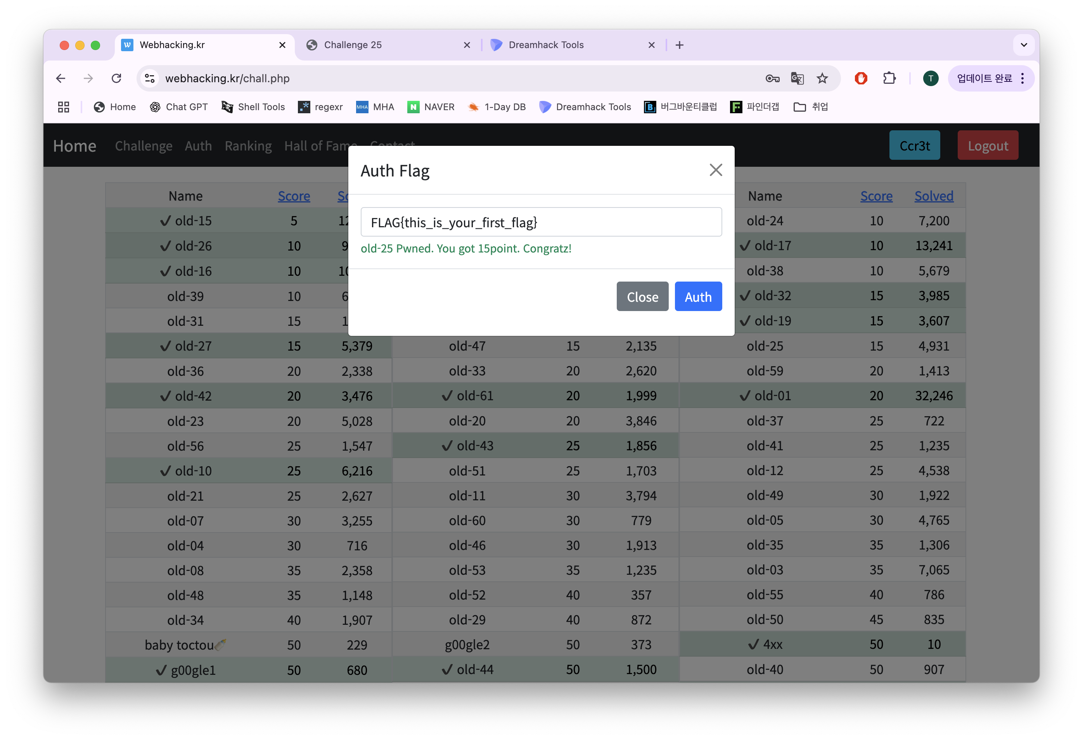
Task: Open the Shell Tools bookmark
Action: click(253, 107)
